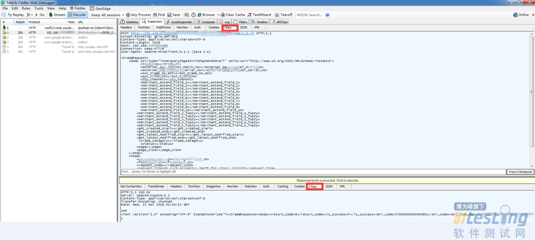535x241 pixels.
Task: Click 'Response body is encoded' decode bar
Action: 327,181
